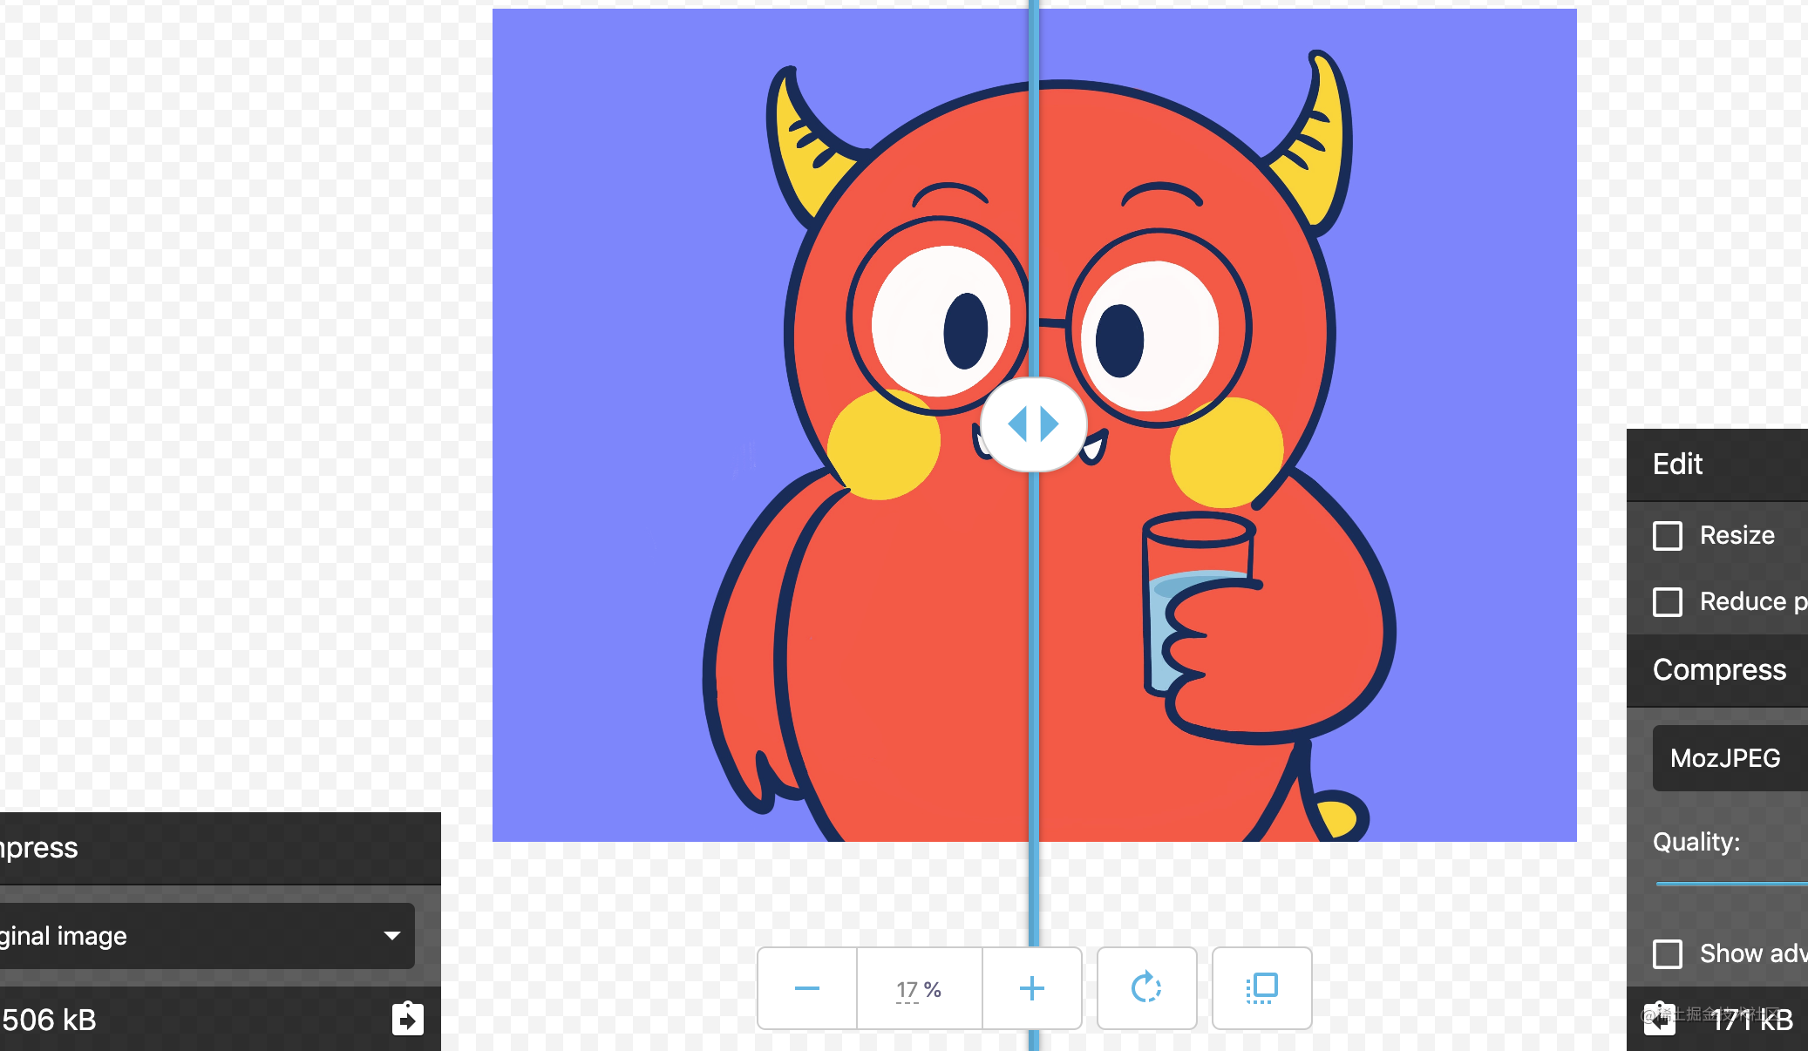This screenshot has width=1808, height=1051.
Task: Click the 171 kB file size text
Action: click(x=1752, y=1020)
